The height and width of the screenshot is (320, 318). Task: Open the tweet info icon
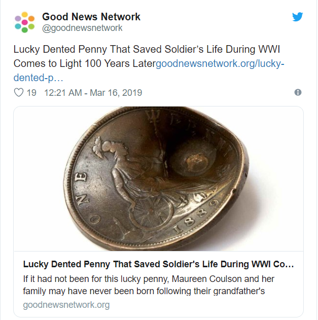tap(298, 93)
